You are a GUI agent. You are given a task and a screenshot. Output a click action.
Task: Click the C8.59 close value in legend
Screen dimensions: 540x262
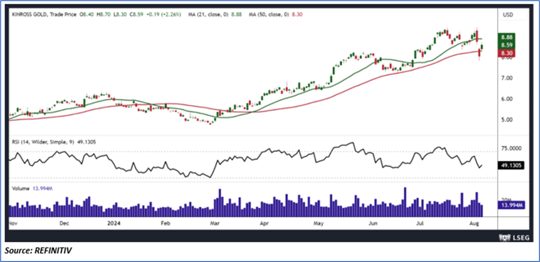pyautogui.click(x=136, y=14)
